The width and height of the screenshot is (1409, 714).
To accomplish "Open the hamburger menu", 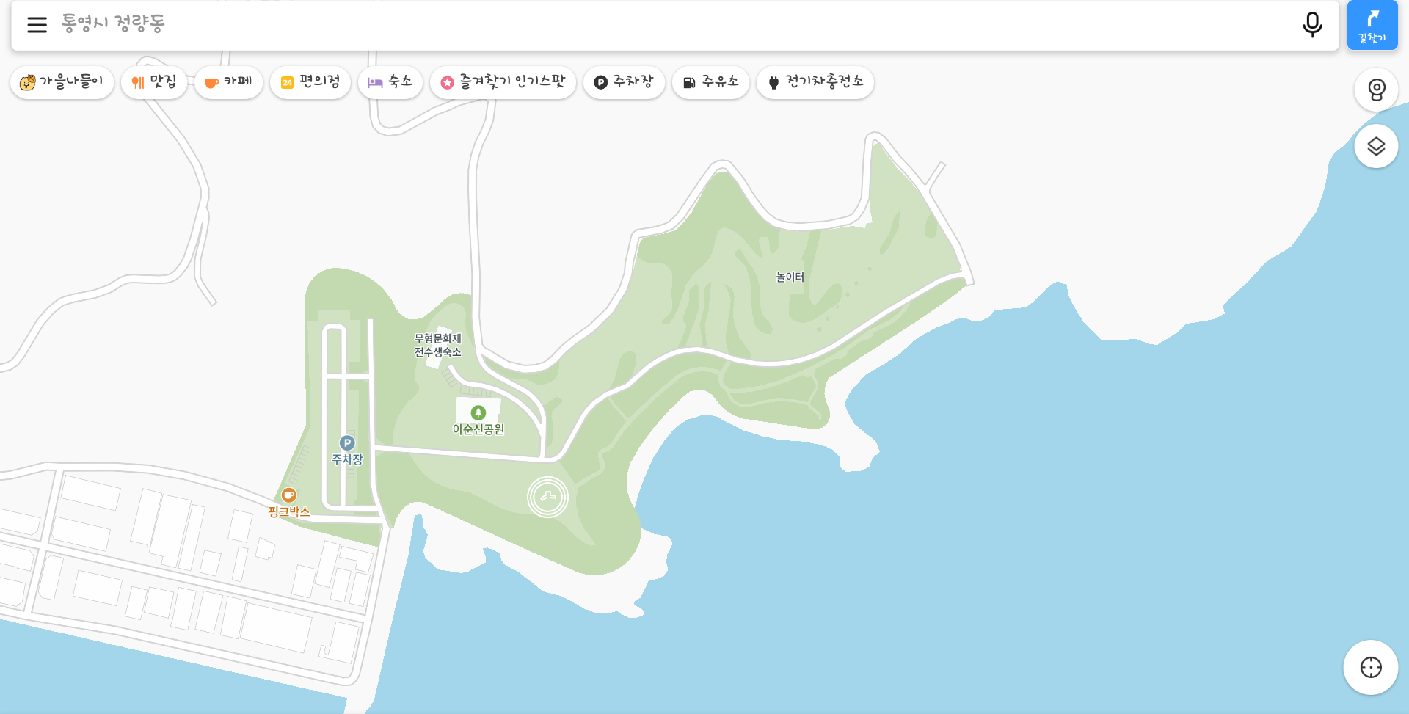I will 37,25.
